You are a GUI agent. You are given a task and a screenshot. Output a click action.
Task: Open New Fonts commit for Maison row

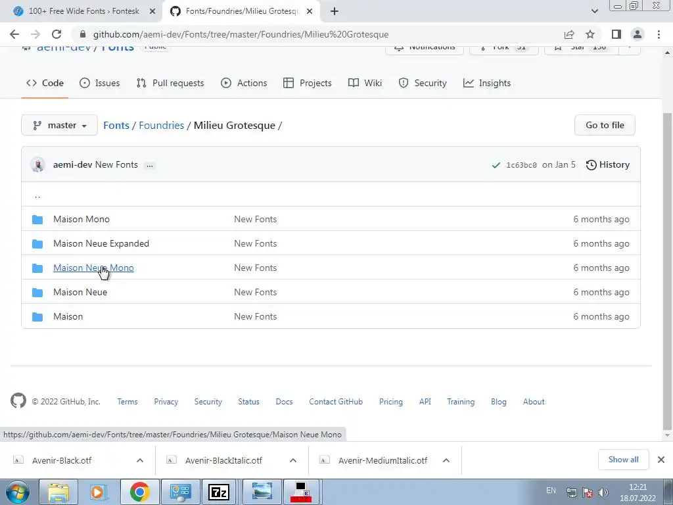click(256, 316)
